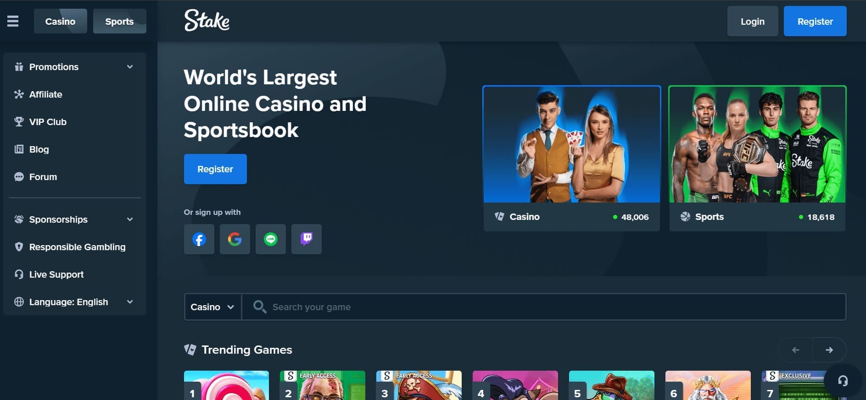
Task: Select the Casino tab in header
Action: pyautogui.click(x=60, y=22)
